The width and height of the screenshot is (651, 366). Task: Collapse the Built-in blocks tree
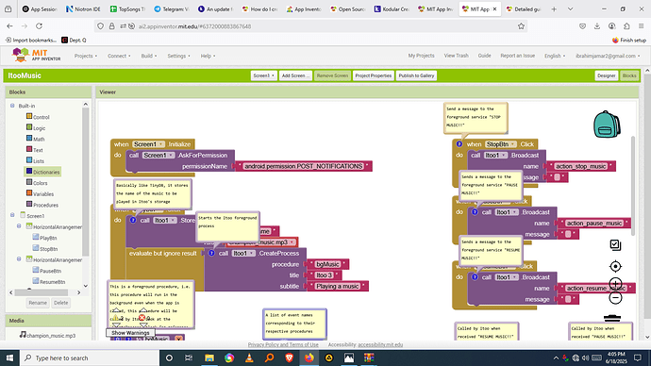pyautogui.click(x=12, y=106)
